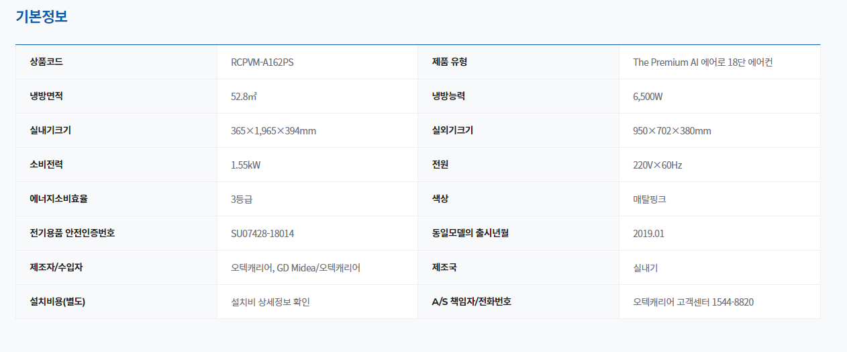The image size is (847, 352).
Task: Open the 설치비 상세정보 확인 text
Action: 270,302
